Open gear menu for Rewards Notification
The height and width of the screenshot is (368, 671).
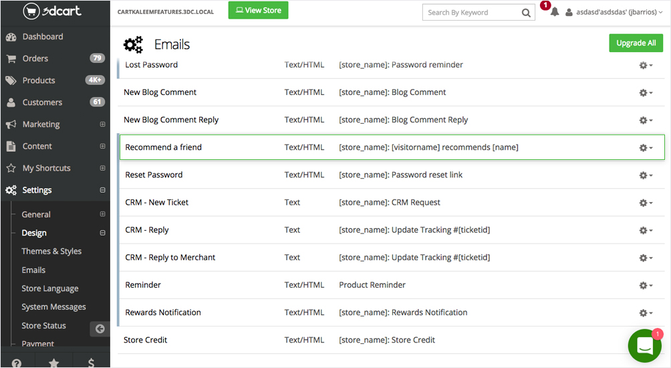click(646, 313)
